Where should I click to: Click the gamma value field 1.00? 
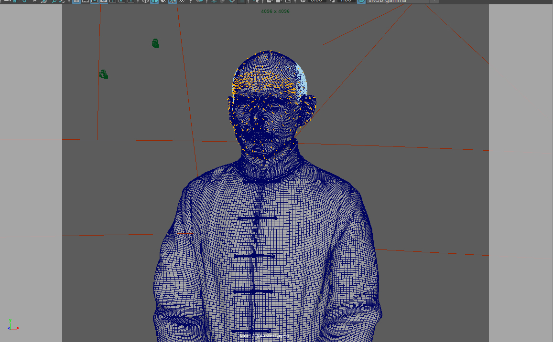pyautogui.click(x=346, y=1)
